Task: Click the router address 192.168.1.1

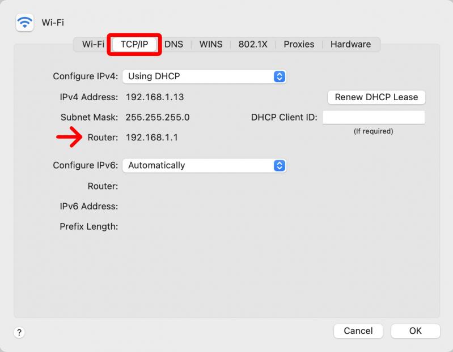Action: (x=152, y=138)
